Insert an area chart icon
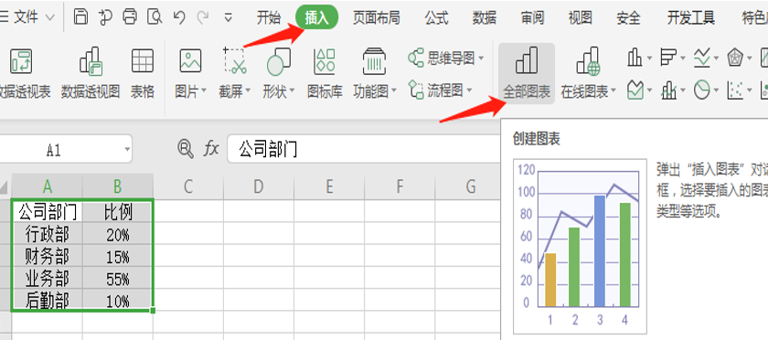Image resolution: width=768 pixels, height=340 pixels. 635,90
